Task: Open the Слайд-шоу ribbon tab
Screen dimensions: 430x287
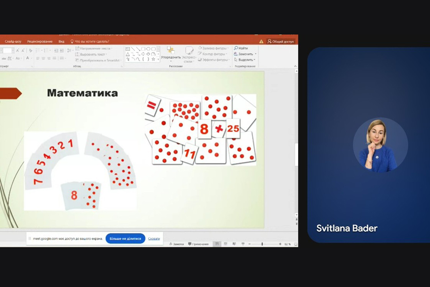Action: click(13, 42)
